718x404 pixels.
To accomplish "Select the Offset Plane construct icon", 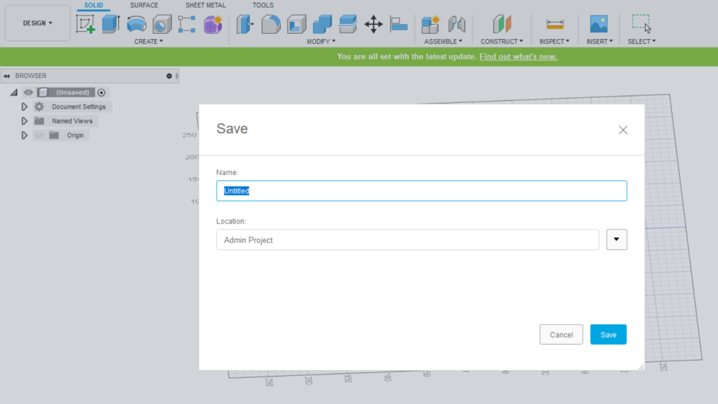I will click(502, 24).
